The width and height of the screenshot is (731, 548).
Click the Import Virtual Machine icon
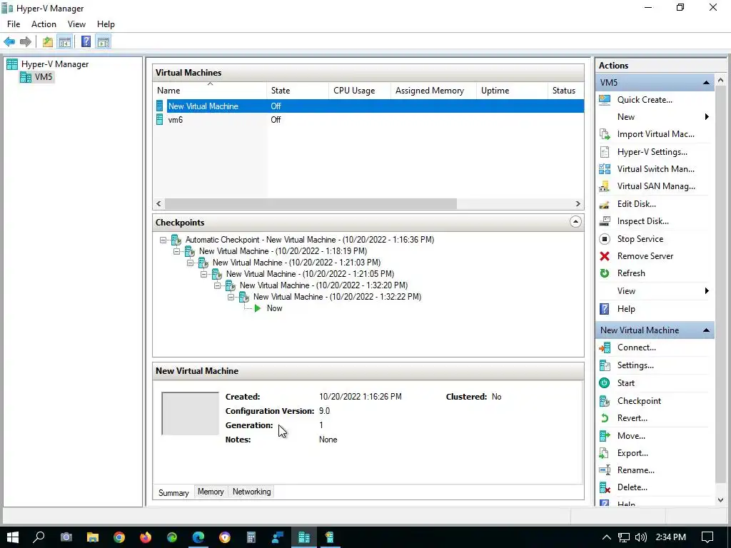tap(605, 134)
